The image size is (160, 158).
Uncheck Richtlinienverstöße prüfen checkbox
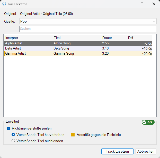point(8,129)
